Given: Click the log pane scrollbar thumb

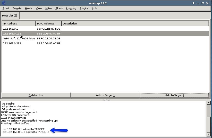Looking at the screenshot, I should click(209, 125).
